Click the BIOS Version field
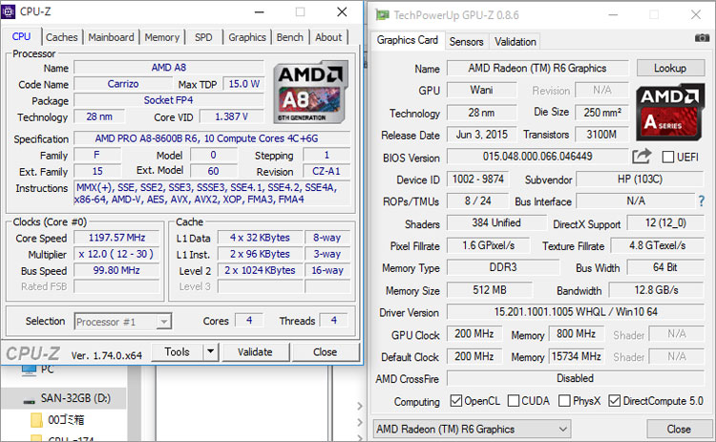The image size is (716, 442). pos(537,157)
